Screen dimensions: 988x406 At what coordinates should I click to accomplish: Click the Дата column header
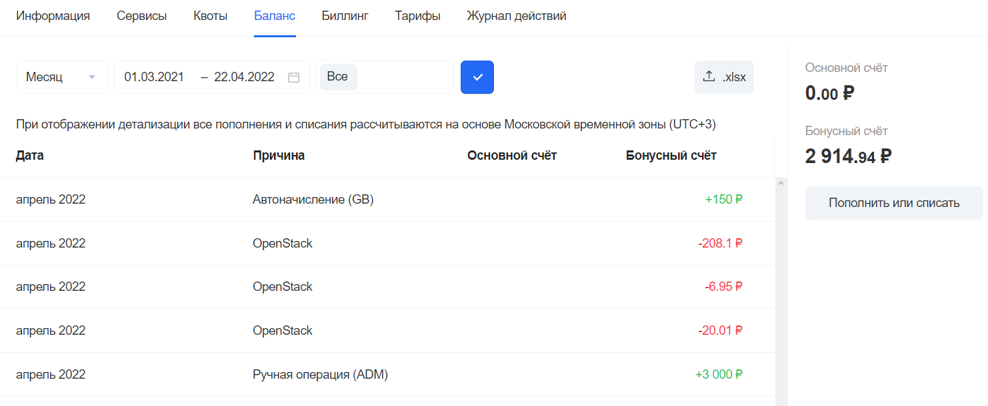(30, 156)
